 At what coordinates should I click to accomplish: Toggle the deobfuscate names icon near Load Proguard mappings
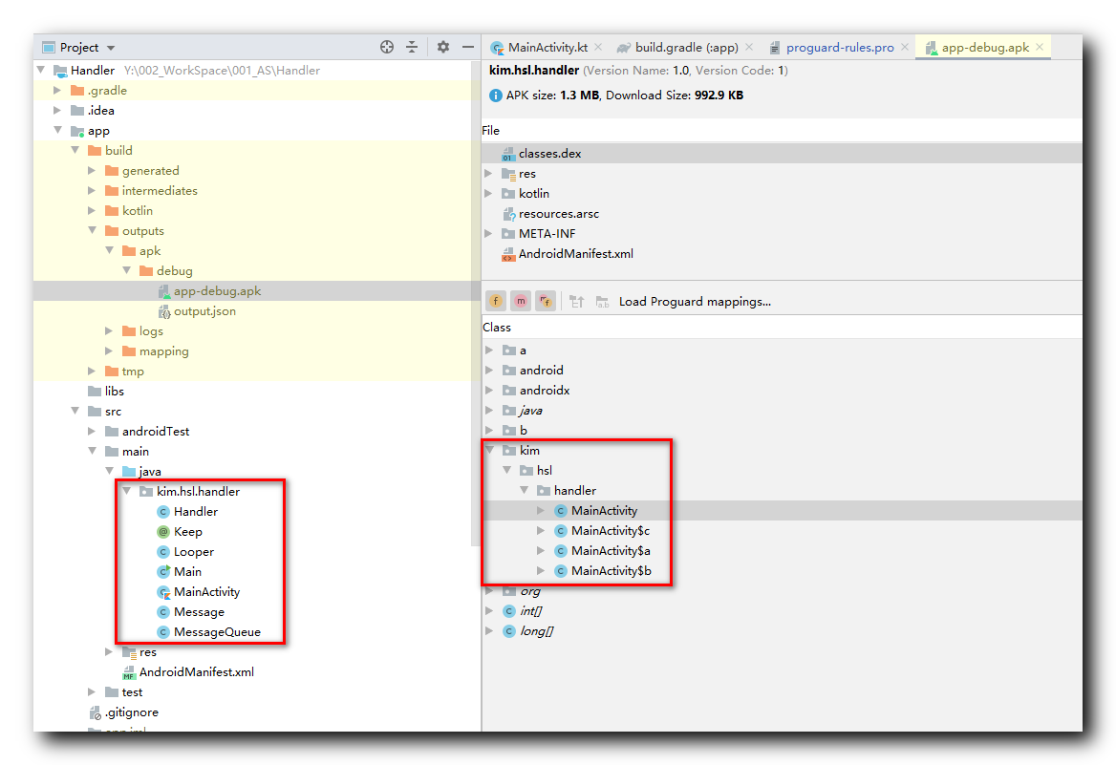pyautogui.click(x=603, y=300)
